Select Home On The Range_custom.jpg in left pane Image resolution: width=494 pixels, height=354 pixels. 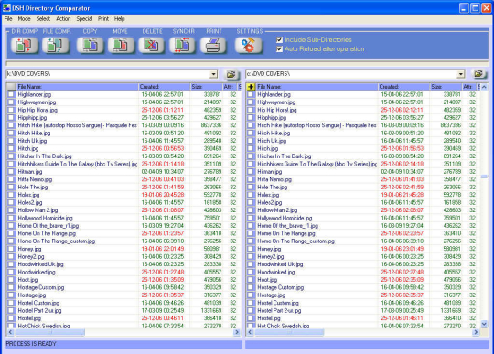tap(57, 241)
